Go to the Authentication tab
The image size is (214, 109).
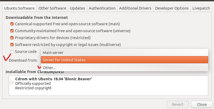coord(102,8)
